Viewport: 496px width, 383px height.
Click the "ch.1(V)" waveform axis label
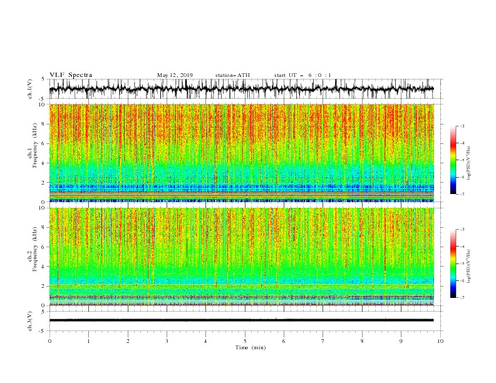pyautogui.click(x=30, y=89)
